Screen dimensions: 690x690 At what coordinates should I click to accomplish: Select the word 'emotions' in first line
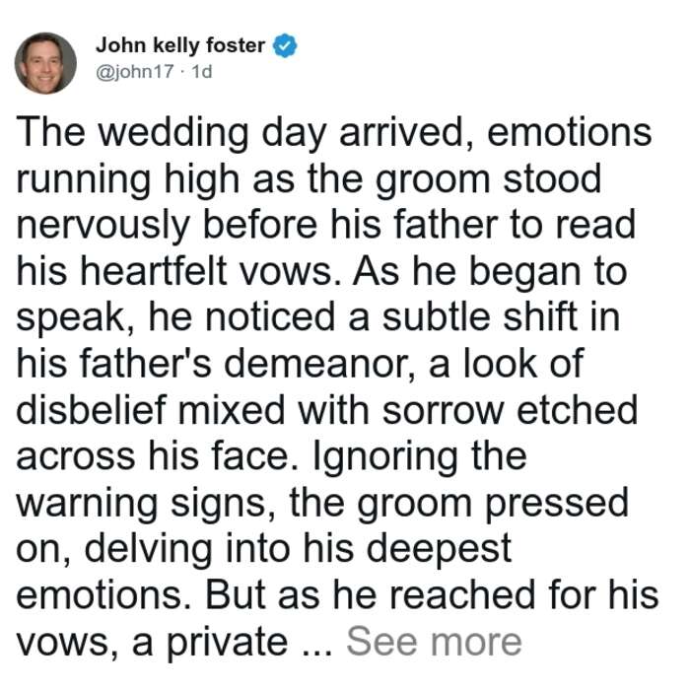[x=569, y=132]
